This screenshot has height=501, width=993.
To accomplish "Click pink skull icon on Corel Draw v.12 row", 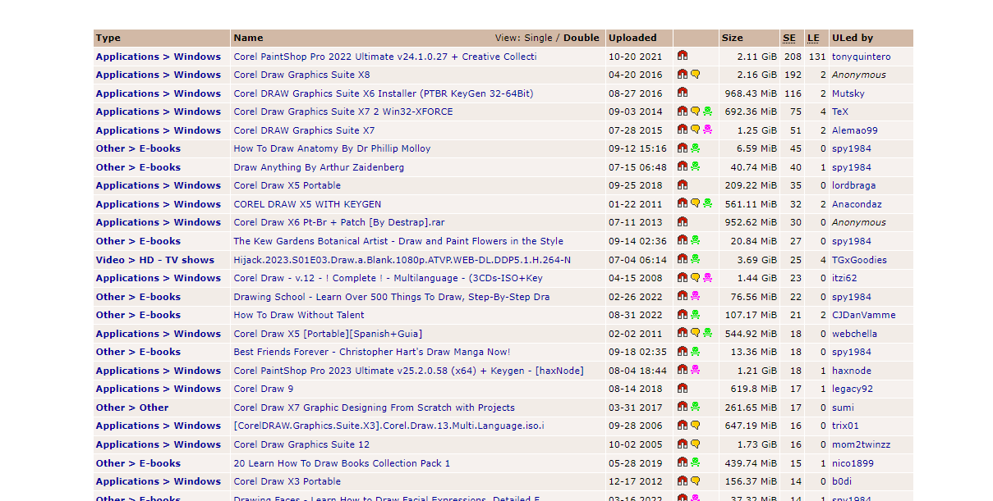I will [x=707, y=278].
